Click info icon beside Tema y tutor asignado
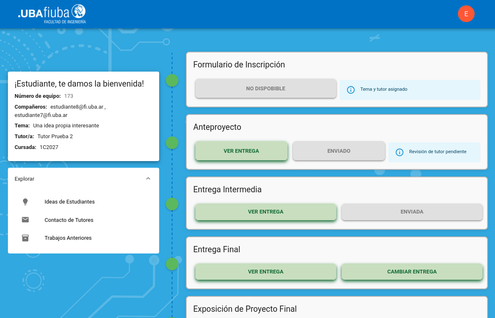Viewport: 495px width, 318px height. coord(351,89)
